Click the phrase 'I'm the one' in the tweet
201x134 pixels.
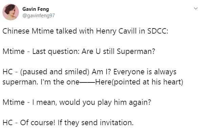coord(60,82)
